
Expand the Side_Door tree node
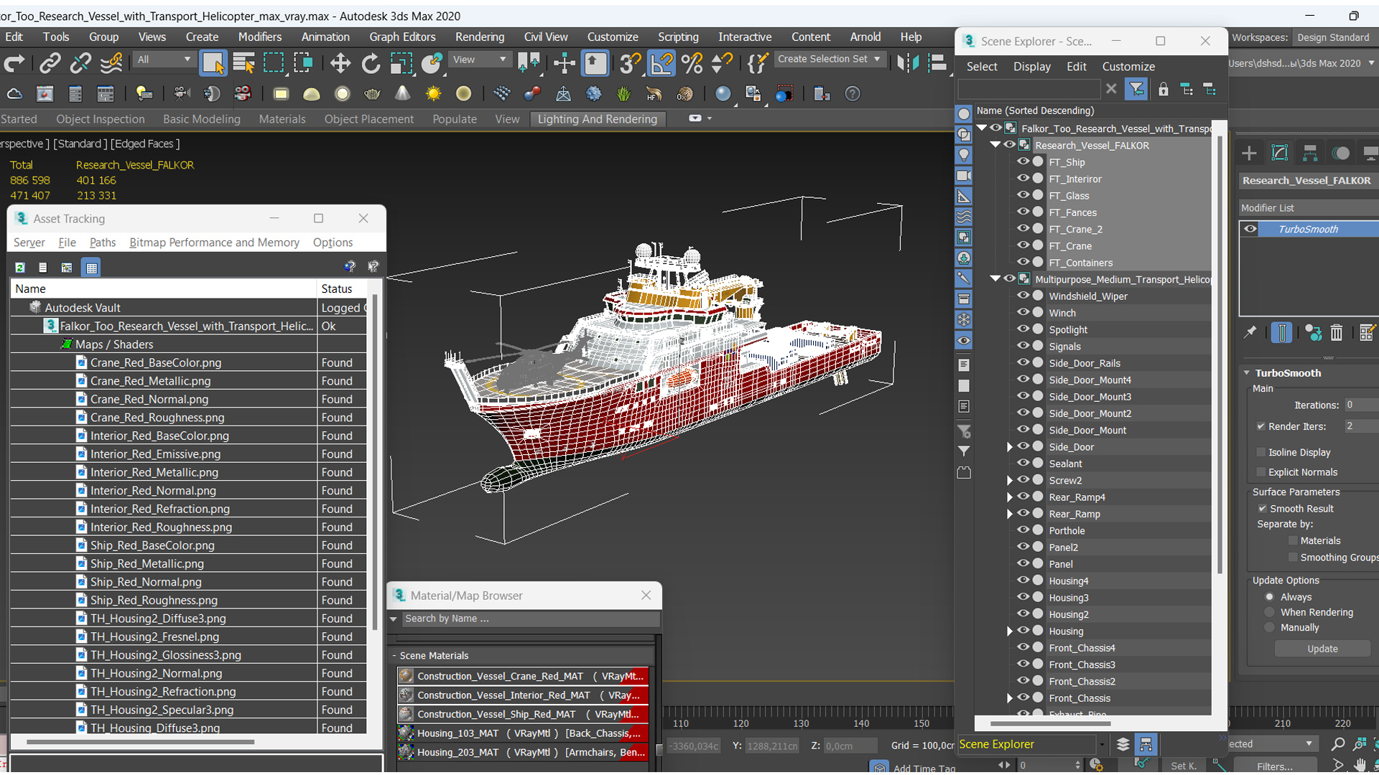(1009, 447)
